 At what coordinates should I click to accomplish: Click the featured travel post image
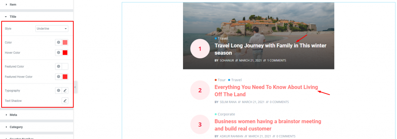tap(259, 36)
